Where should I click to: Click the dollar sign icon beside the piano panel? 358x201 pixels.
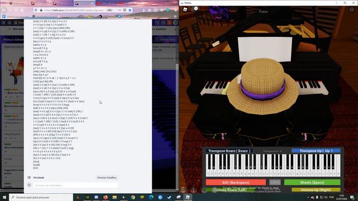pyautogui.click(x=183, y=190)
